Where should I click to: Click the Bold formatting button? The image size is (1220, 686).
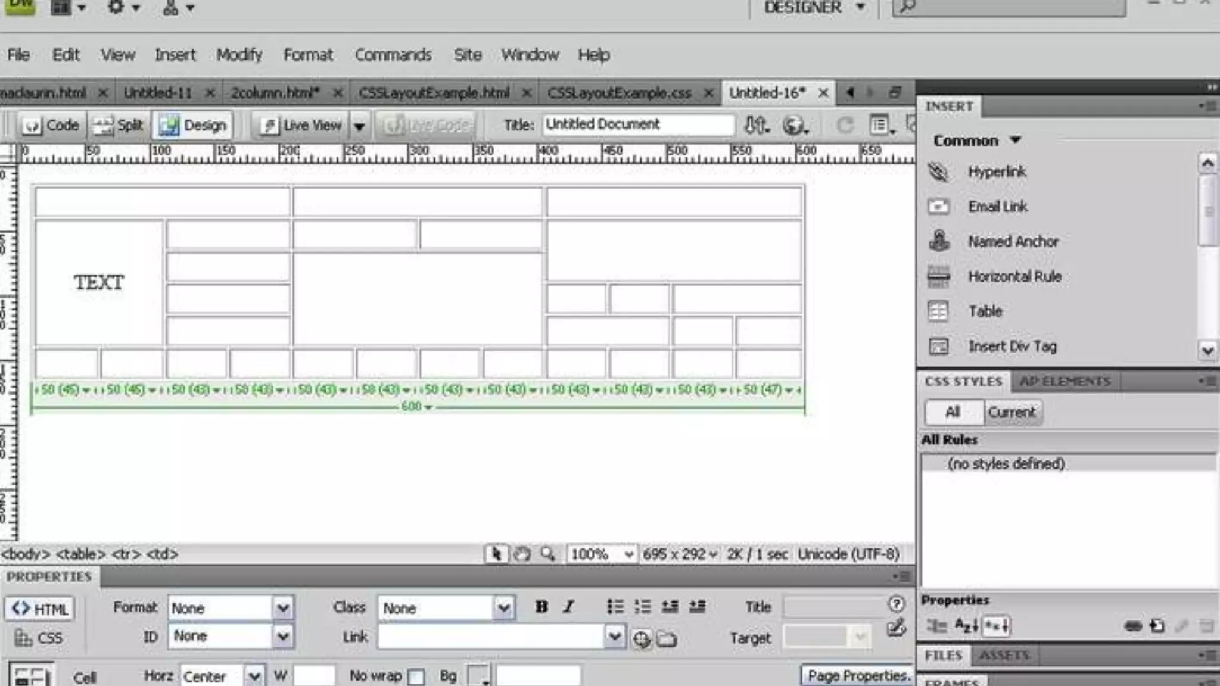(x=541, y=607)
